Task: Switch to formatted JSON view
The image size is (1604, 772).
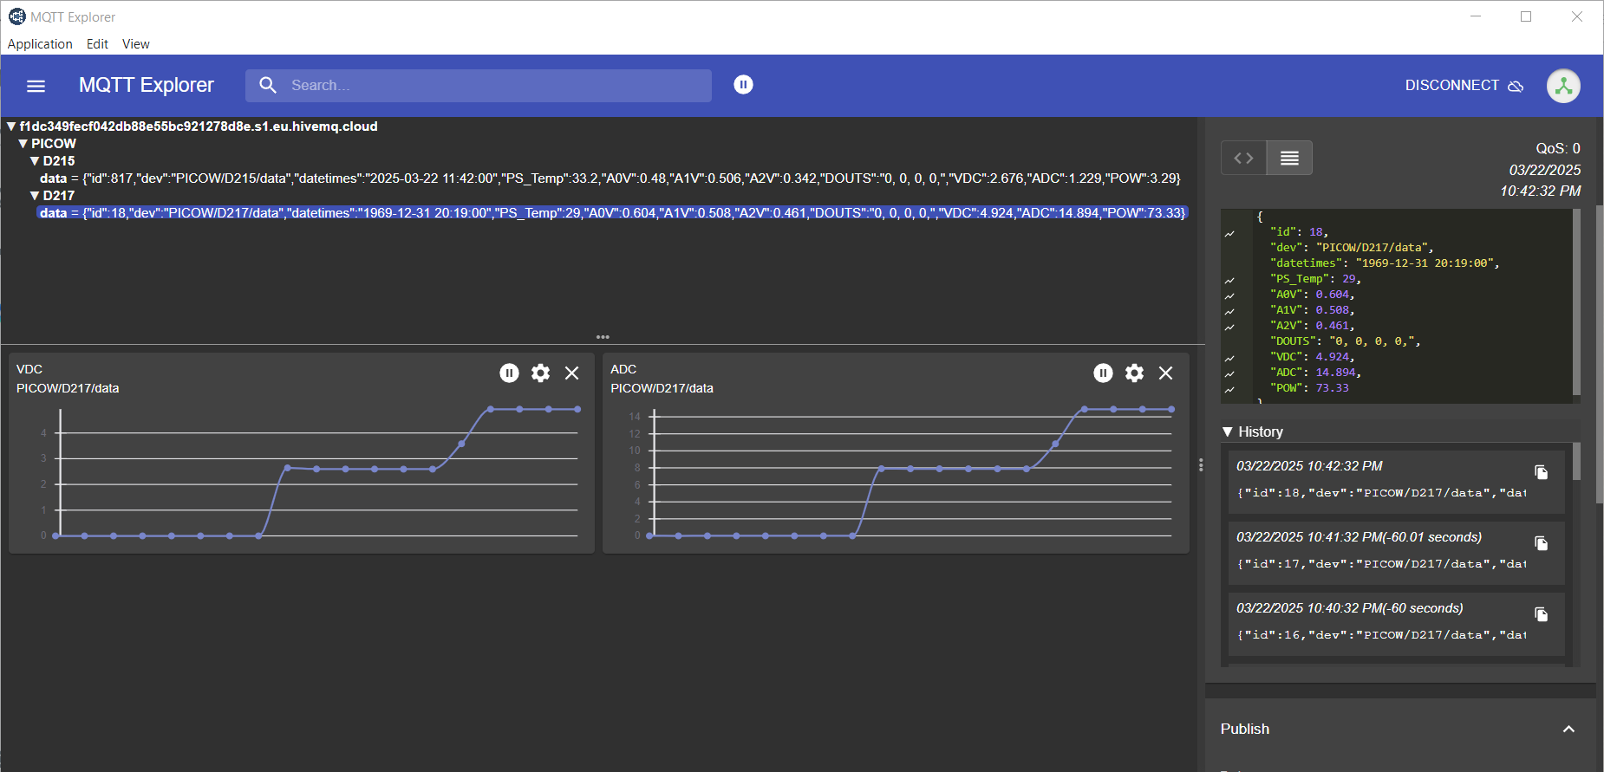Action: click(x=1289, y=158)
